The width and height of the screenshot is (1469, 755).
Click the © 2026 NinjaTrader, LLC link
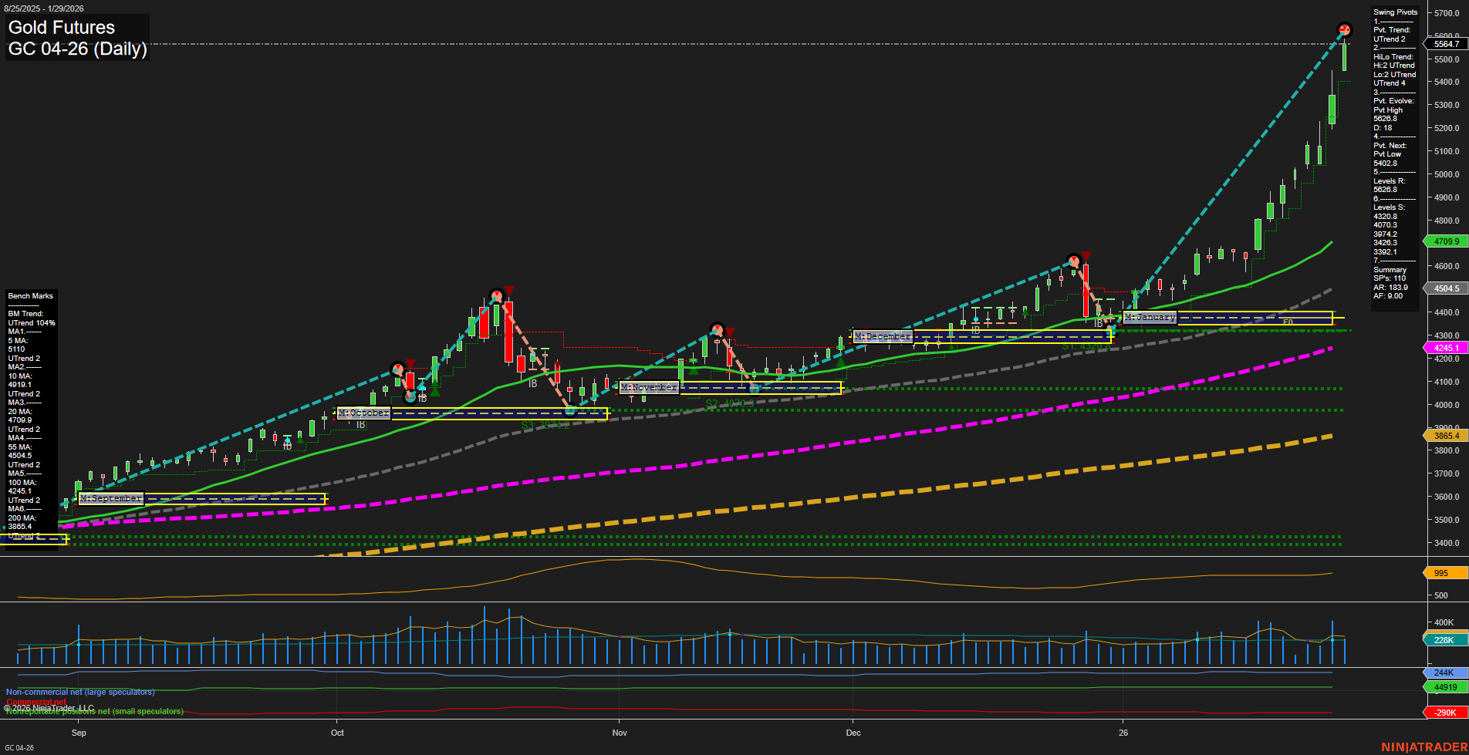(49, 707)
